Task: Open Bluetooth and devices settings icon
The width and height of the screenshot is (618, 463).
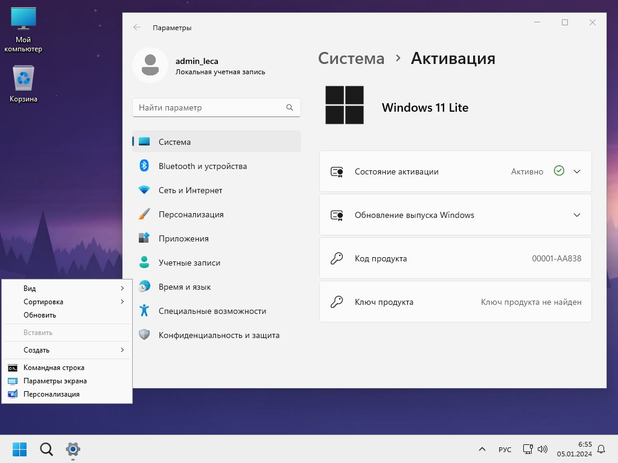Action: click(x=144, y=166)
